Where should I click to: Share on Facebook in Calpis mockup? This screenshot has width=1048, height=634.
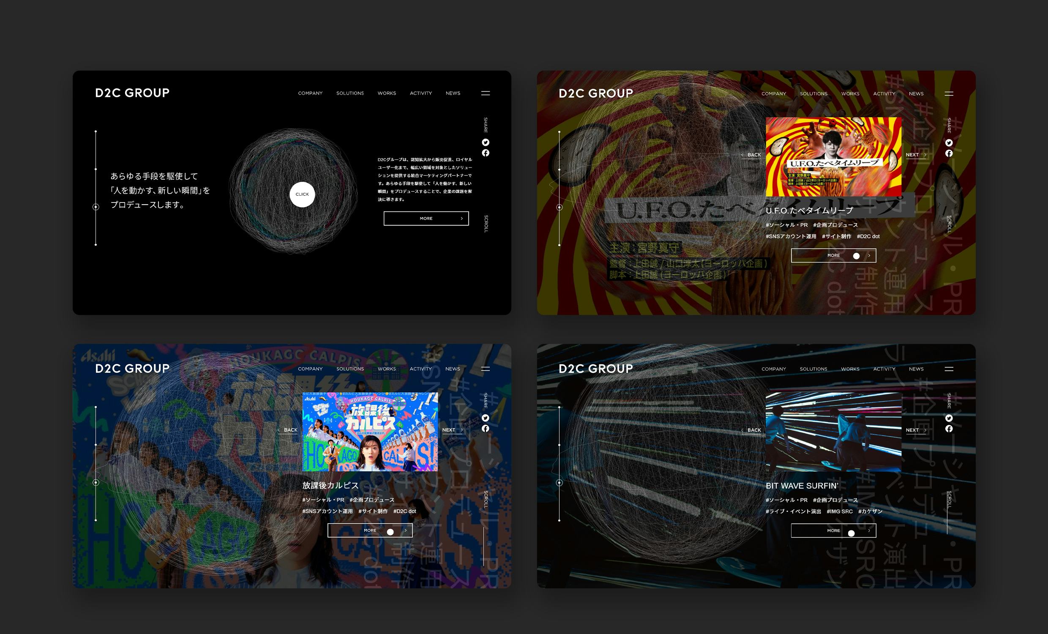coord(485,429)
